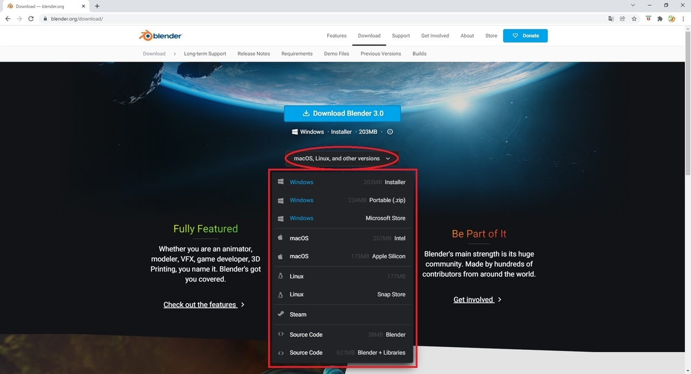Image resolution: width=691 pixels, height=374 pixels.
Task: Click the Fully Featured heading
Action: pos(206,228)
